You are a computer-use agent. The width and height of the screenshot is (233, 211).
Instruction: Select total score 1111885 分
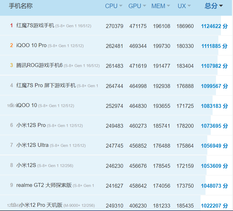coord(214,46)
